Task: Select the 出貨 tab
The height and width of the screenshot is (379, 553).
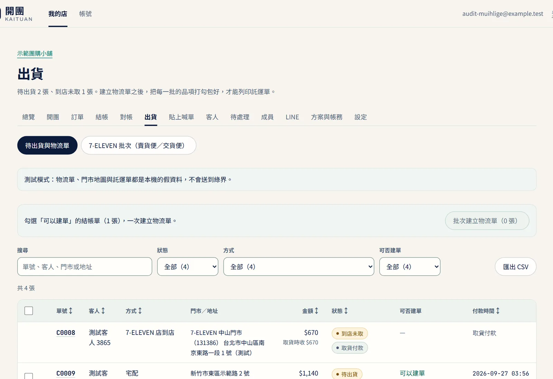Action: (151, 117)
